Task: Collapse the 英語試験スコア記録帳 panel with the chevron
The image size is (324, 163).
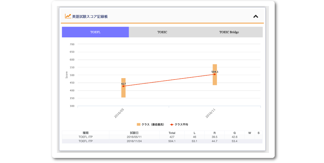Action: (255, 17)
